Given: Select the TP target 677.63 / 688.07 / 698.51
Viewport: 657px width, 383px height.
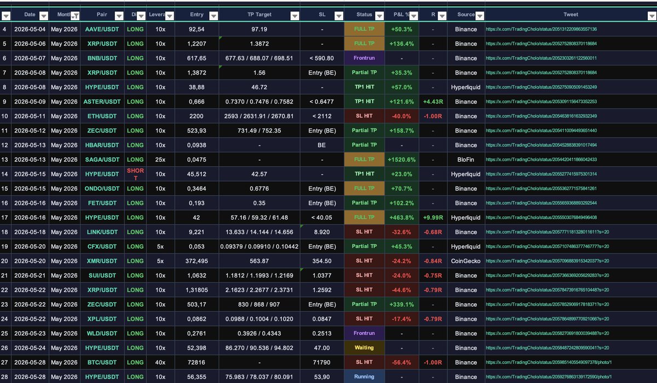Looking at the screenshot, I should click(259, 58).
